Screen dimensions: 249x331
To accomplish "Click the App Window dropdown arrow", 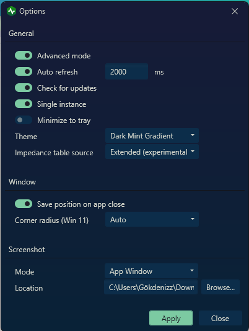I will point(192,270).
